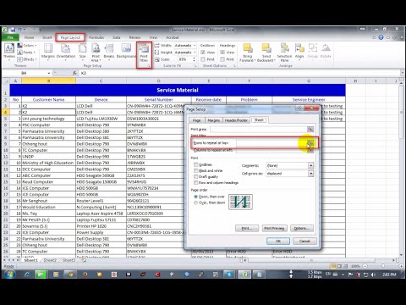Enable the Black and white checkbox

(195, 170)
